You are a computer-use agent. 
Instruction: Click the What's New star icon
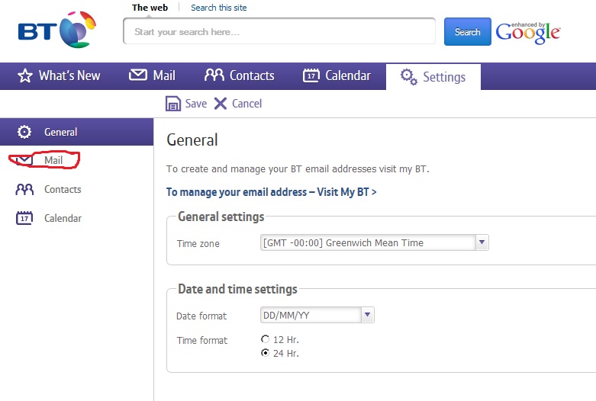[x=25, y=75]
